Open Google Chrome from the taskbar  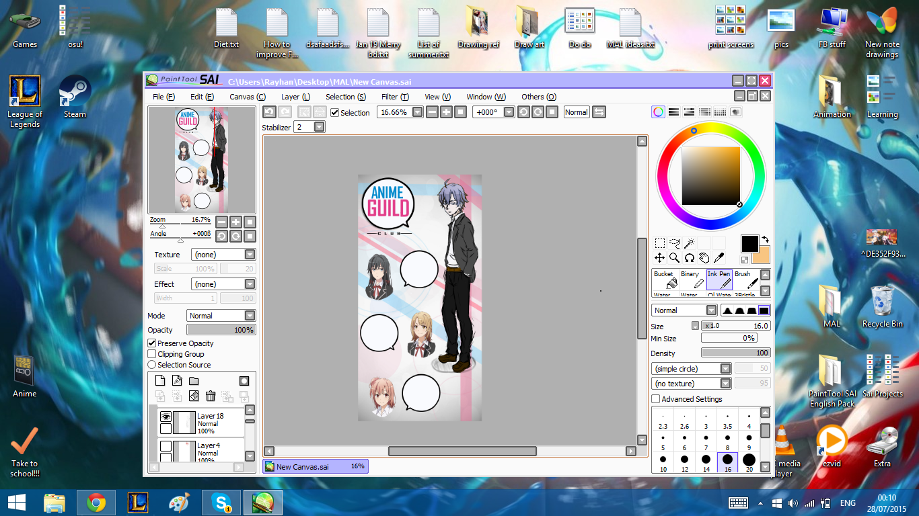(x=96, y=503)
